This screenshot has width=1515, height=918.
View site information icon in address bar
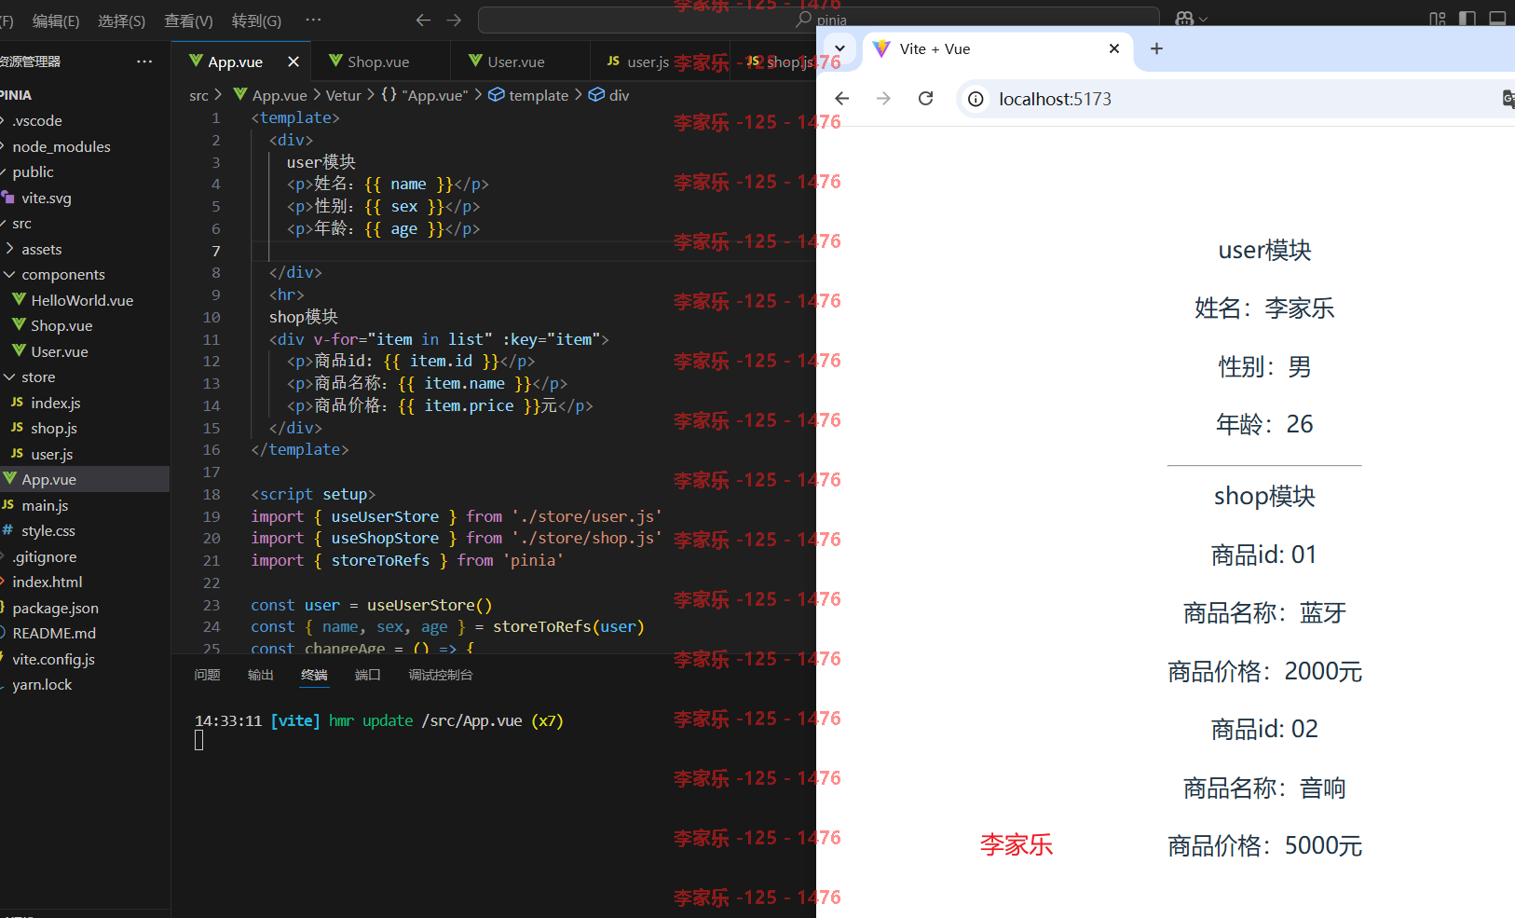(x=976, y=99)
